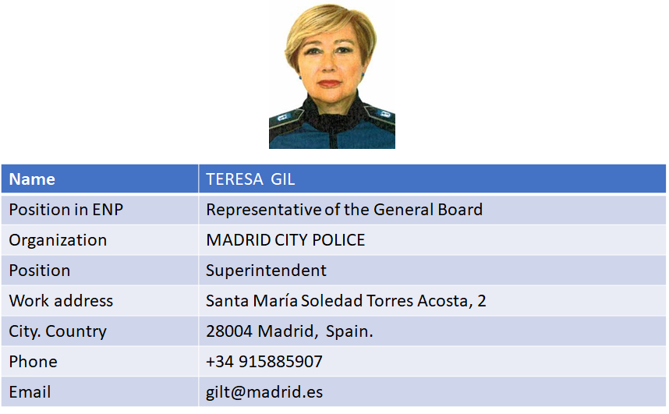Select the Phone label cell
Screen dimensions: 669x414
pos(100,362)
